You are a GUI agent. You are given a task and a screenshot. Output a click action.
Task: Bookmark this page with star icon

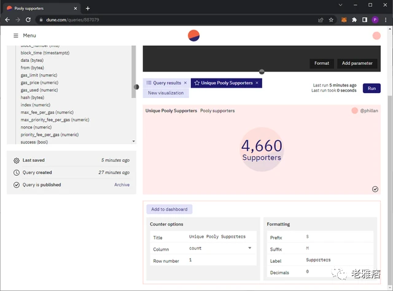tap(331, 20)
